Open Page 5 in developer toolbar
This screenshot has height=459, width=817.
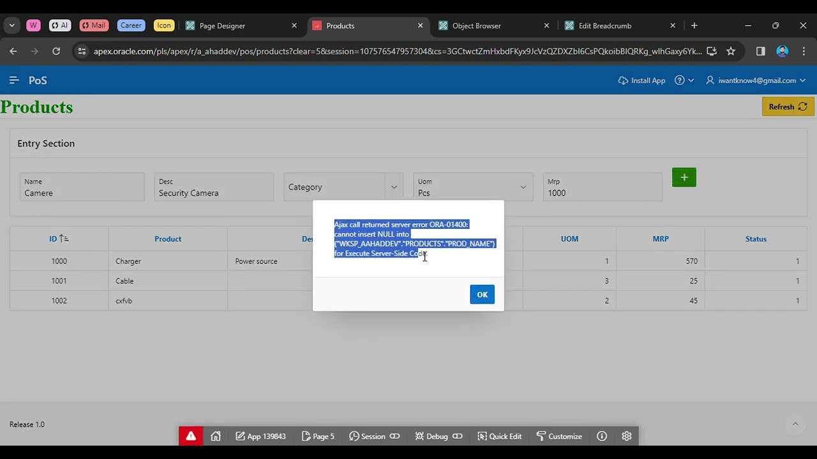point(318,436)
